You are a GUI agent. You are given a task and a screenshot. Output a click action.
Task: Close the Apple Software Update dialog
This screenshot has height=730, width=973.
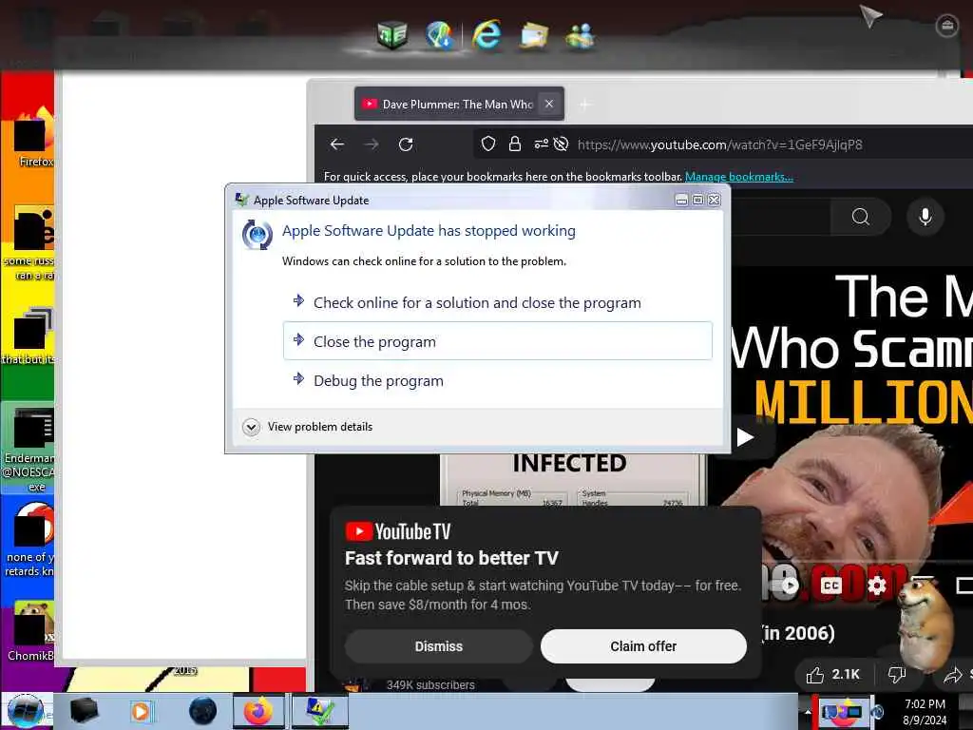[x=715, y=200]
